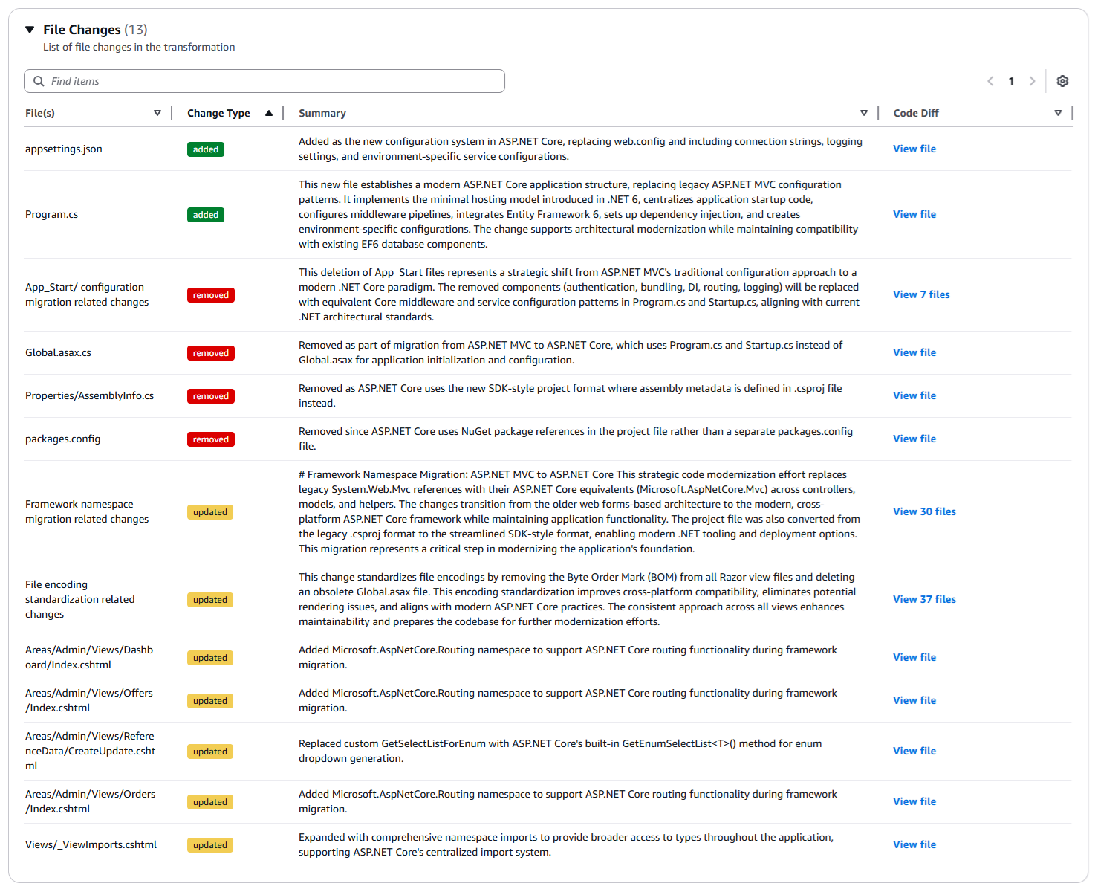Open View 7 files for App_Start changes
Viewport: 1098px width, 892px height.
921,294
